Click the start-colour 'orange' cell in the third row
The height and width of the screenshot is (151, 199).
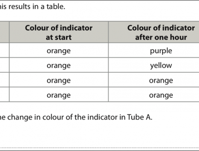tap(59, 80)
